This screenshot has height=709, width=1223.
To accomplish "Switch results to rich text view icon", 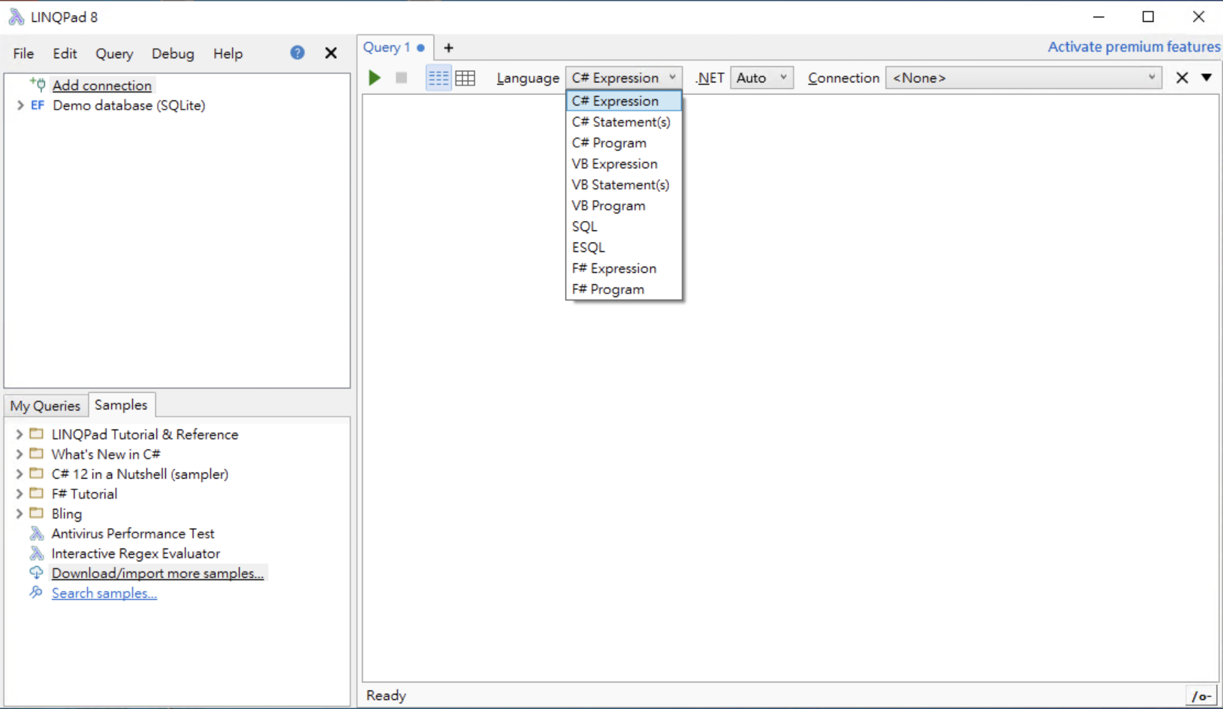I will pyautogui.click(x=438, y=78).
